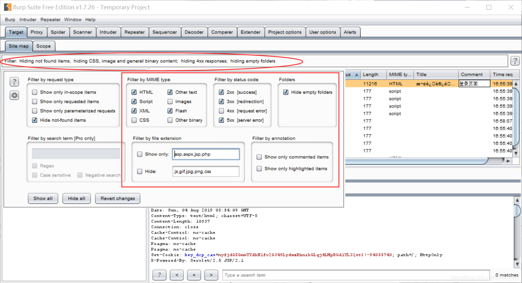The image size is (522, 283).
Task: Enable the CSS MIME type checkbox
Action: [x=134, y=120]
